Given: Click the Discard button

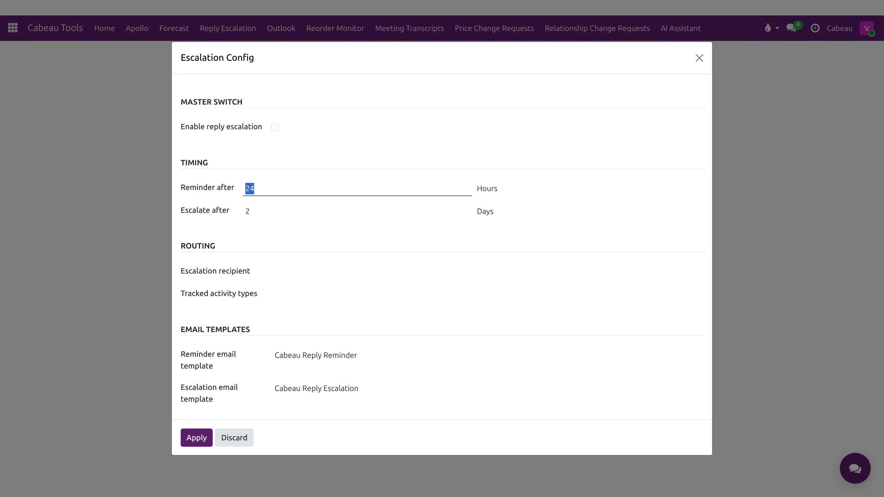Looking at the screenshot, I should point(234,437).
